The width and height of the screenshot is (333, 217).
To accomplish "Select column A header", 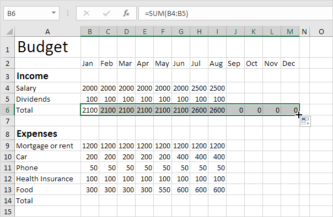I will [47, 31].
